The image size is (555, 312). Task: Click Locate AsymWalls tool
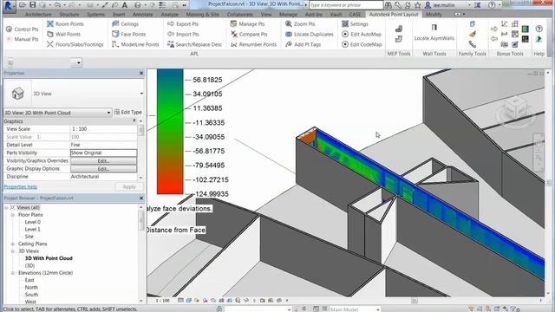[434, 33]
